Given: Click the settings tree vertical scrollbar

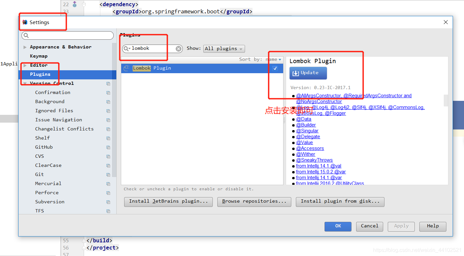Looking at the screenshot, I should coord(114,110).
